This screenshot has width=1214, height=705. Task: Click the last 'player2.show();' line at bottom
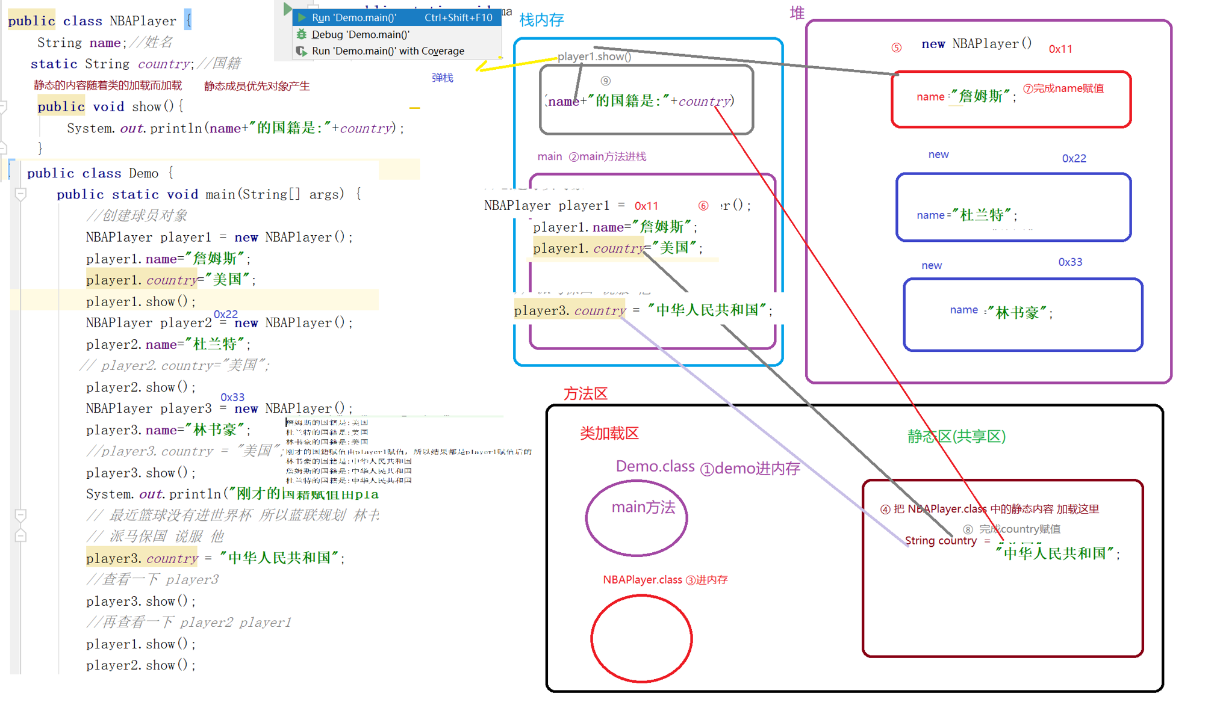coord(141,665)
